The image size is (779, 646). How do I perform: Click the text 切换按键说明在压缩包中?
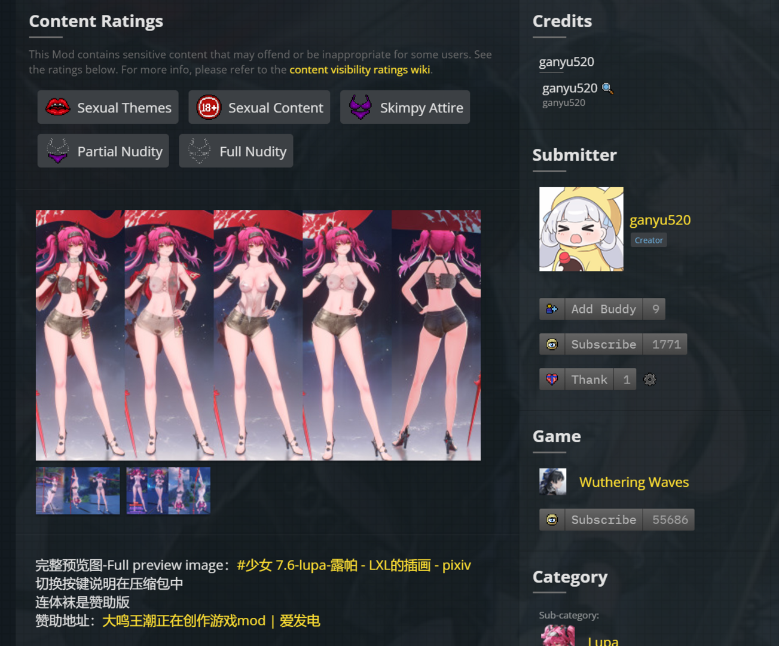click(109, 584)
